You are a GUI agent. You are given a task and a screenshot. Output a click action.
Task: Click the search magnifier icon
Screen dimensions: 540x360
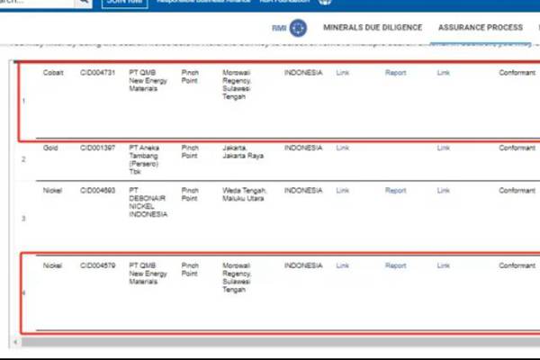[81, 3]
